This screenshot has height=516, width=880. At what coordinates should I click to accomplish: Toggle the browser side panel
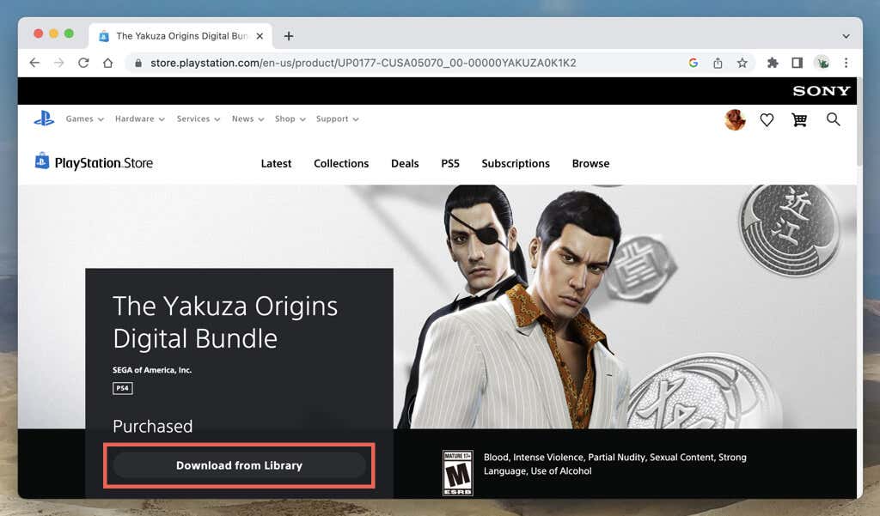click(797, 63)
